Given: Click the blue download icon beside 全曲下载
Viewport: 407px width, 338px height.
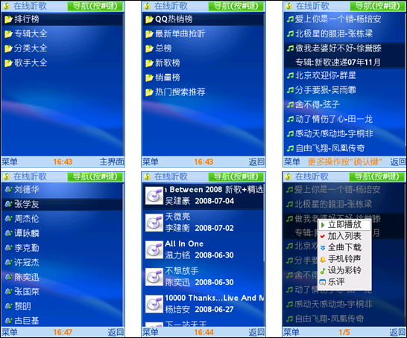Looking at the screenshot, I should click(x=323, y=248).
